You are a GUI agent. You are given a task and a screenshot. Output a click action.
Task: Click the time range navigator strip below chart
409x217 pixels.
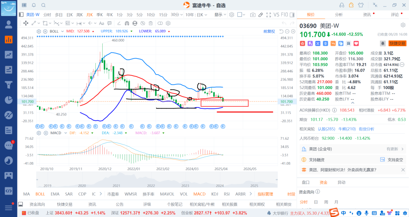157,181
